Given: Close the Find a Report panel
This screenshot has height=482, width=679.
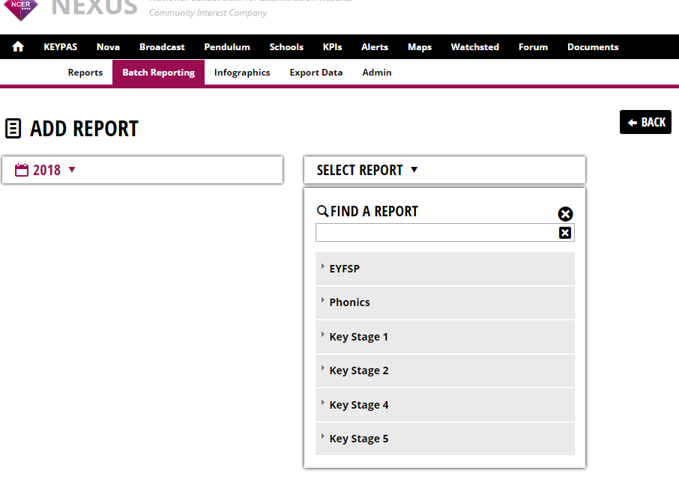Looking at the screenshot, I should pyautogui.click(x=565, y=214).
